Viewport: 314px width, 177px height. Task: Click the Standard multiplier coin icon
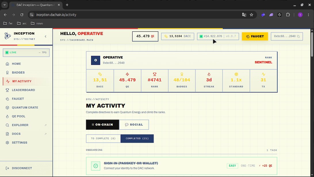click(236, 74)
